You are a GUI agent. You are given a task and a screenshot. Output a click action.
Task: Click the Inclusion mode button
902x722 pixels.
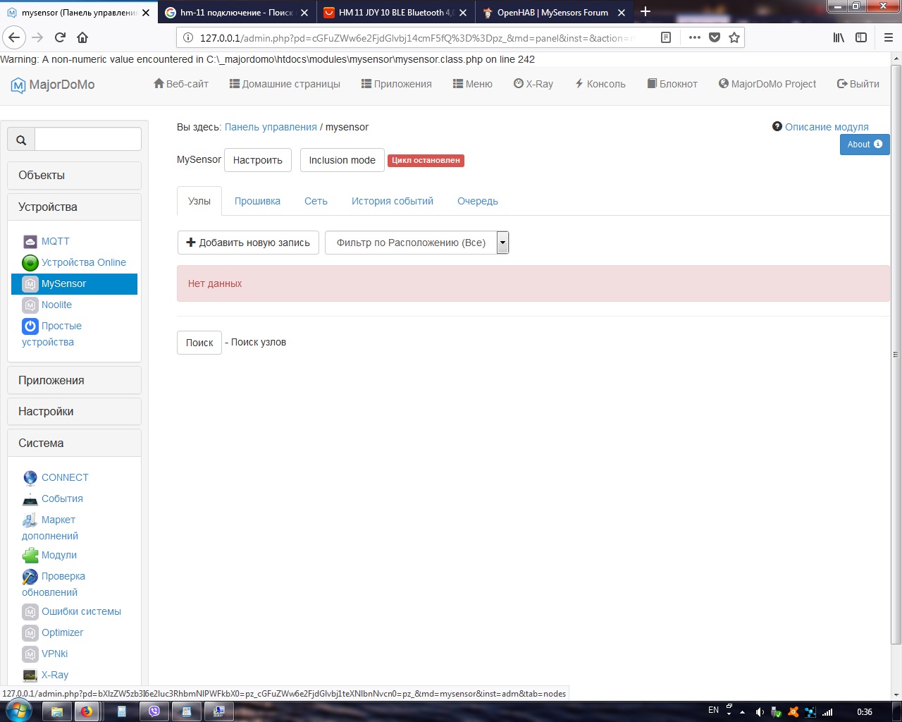coord(342,160)
